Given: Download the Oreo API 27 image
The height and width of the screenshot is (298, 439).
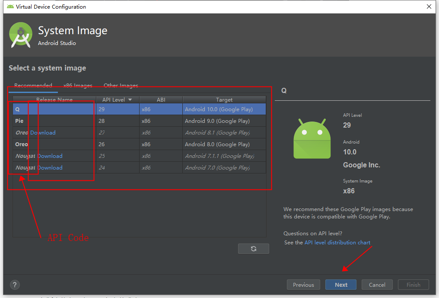Looking at the screenshot, I should coord(43,133).
